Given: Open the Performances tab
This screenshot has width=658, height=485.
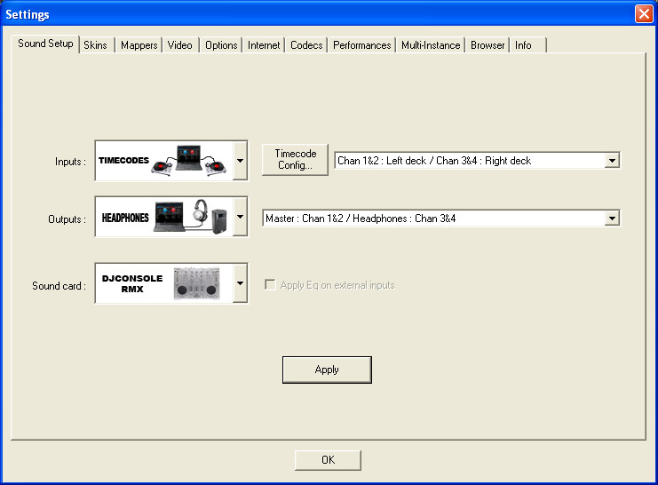Looking at the screenshot, I should [x=361, y=45].
